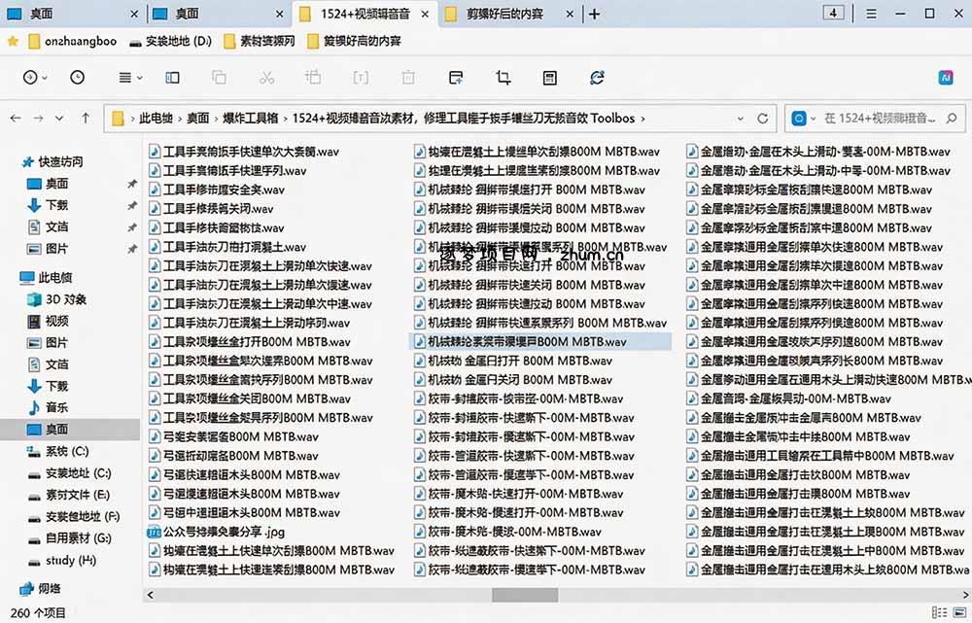972x623 pixels.
Task: Open the hamburger main menu
Action: point(871,14)
